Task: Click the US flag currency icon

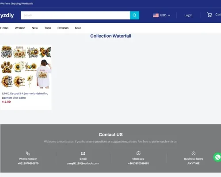Action: (156, 15)
